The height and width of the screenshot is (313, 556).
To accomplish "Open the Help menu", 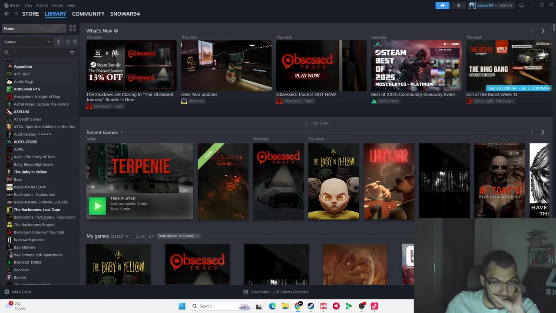I will (71, 5).
